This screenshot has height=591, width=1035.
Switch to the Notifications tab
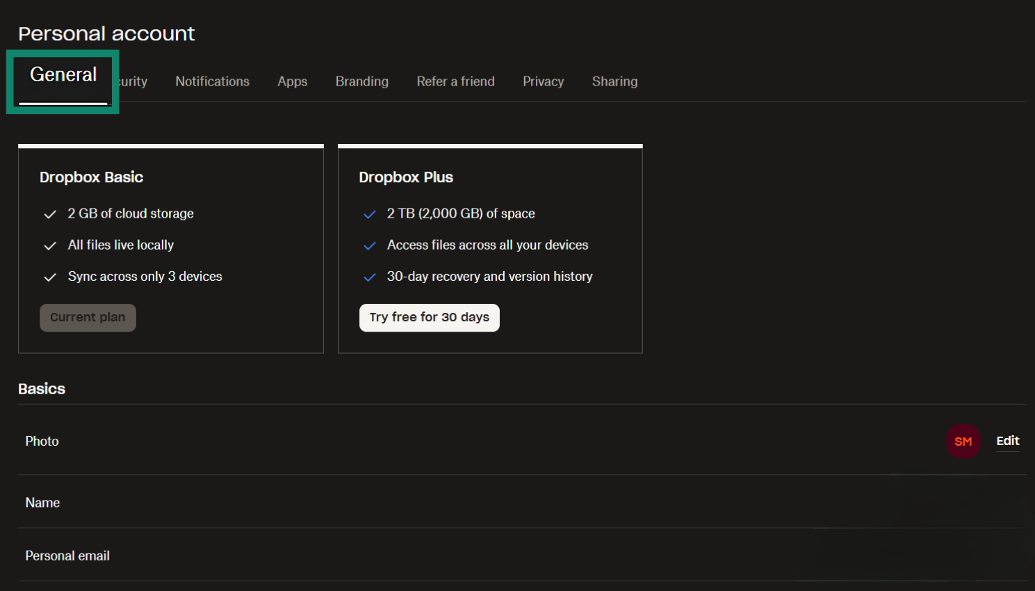tap(212, 81)
